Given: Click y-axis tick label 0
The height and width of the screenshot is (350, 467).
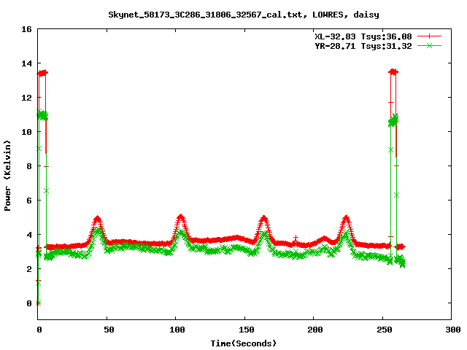Looking at the screenshot, I should [x=29, y=303].
